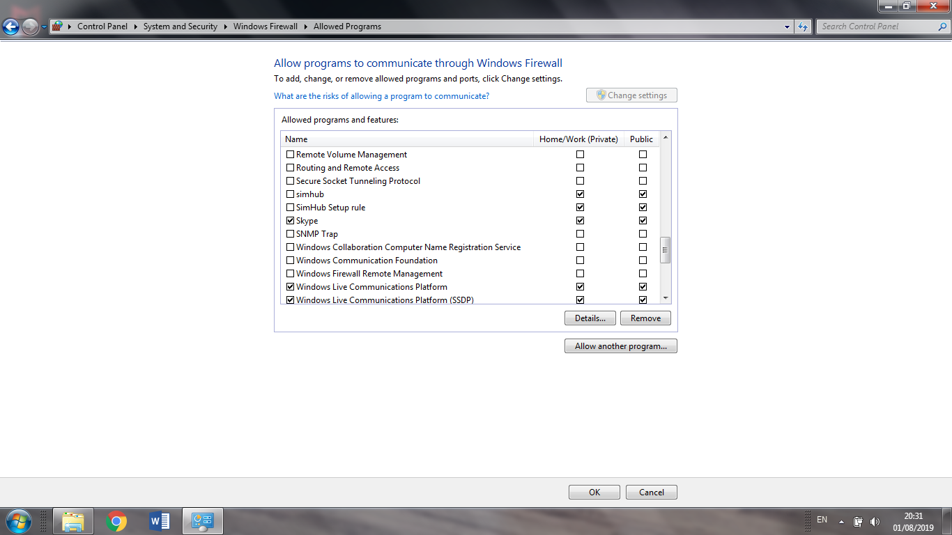Open the address bar history dropdown
Screen dimensions: 952x535
(x=788, y=26)
